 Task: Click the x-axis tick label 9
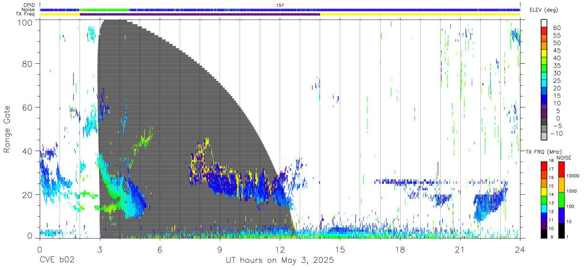(x=220, y=250)
